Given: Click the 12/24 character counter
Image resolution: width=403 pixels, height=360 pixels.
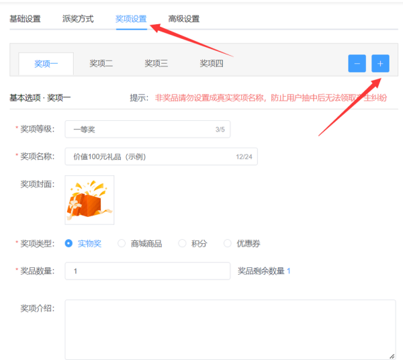Looking at the screenshot, I should point(244,156).
